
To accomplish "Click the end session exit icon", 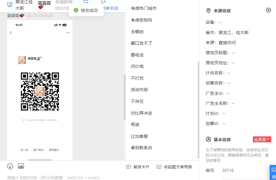I will pyautogui.click(x=104, y=2).
